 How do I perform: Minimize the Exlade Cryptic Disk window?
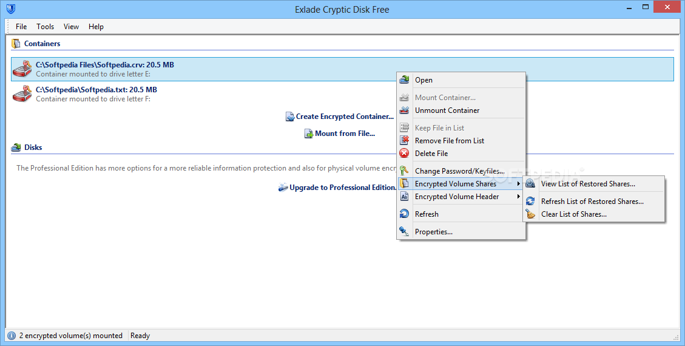629,8
